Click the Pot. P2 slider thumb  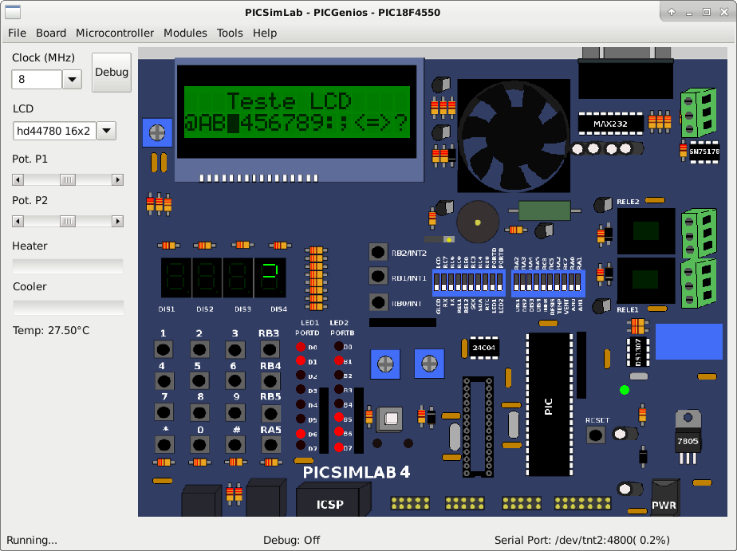point(68,221)
